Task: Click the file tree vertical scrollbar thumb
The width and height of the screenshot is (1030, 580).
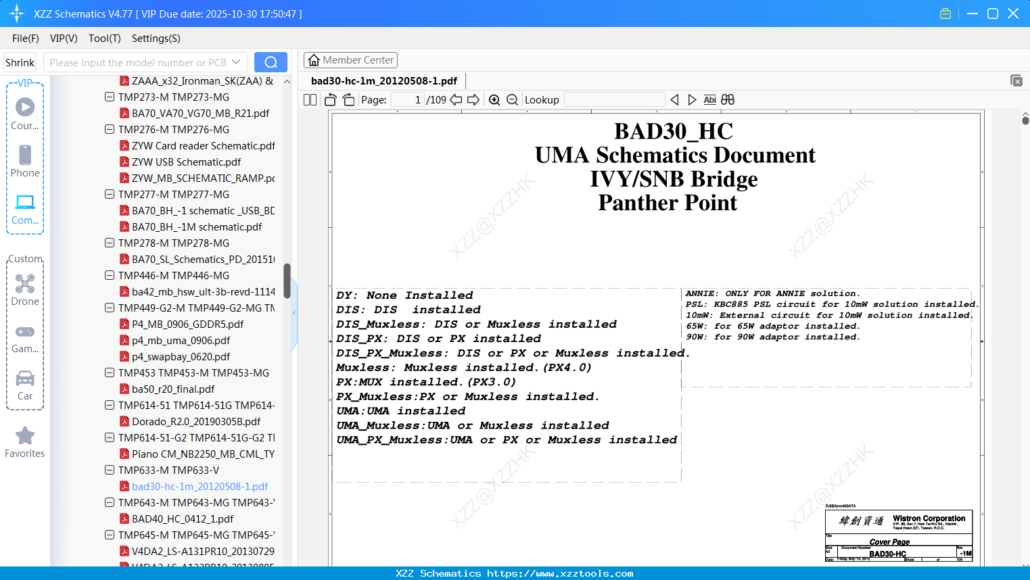Action: pyautogui.click(x=287, y=281)
